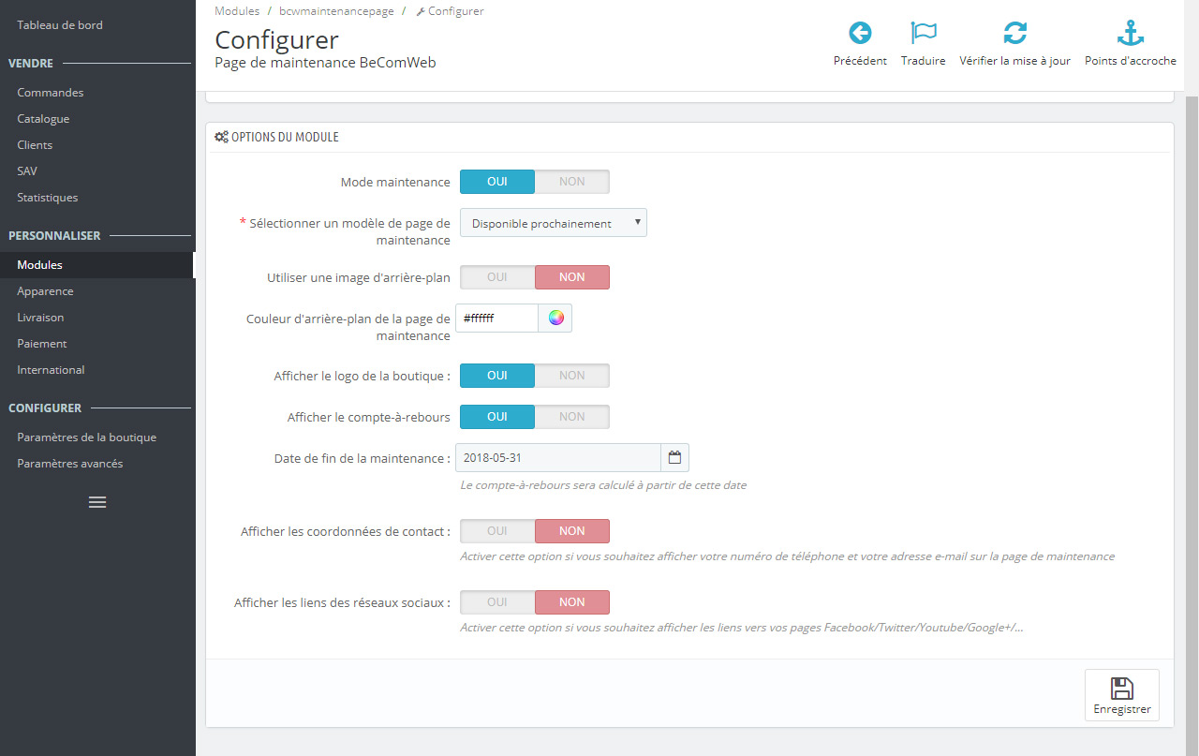Enable background image with OUI

[497, 277]
